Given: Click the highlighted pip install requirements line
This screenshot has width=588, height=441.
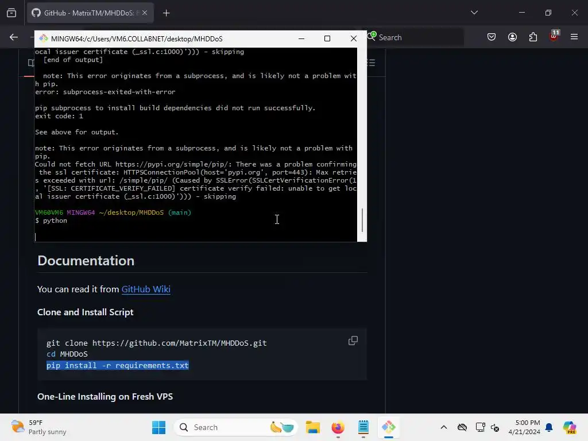Looking at the screenshot, I should pyautogui.click(x=117, y=365).
